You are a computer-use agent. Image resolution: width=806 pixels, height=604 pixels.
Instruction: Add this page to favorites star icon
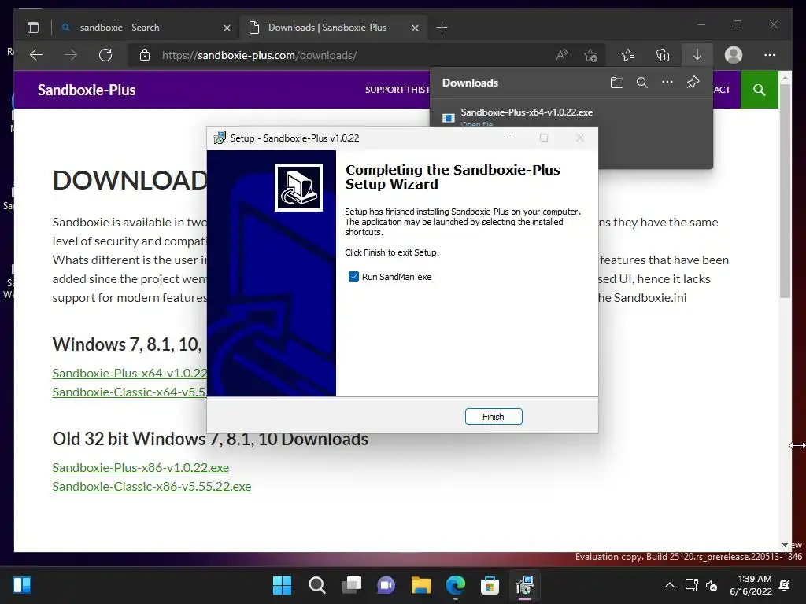tap(591, 55)
